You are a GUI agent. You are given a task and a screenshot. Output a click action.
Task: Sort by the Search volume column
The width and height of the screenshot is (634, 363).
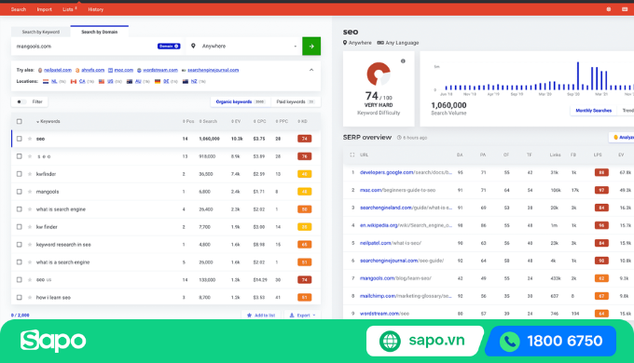(208, 121)
